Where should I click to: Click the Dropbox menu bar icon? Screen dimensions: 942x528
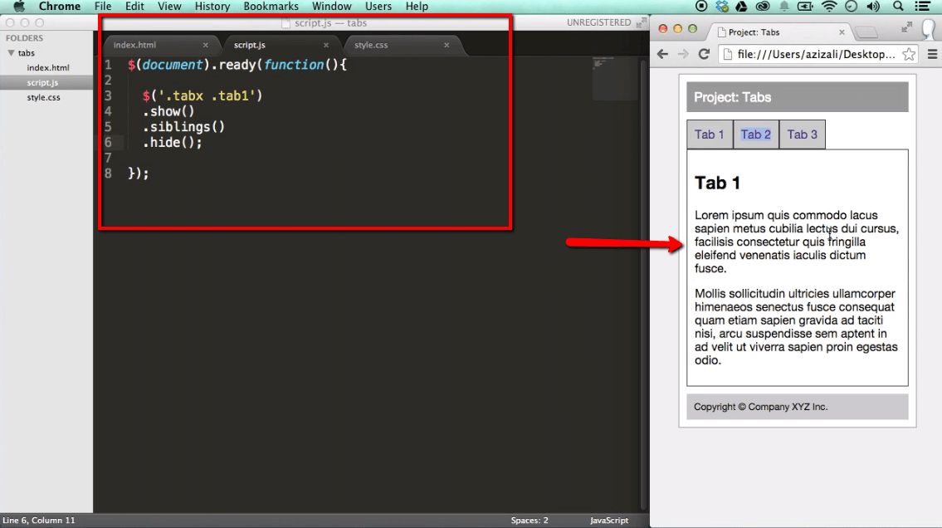coord(720,7)
